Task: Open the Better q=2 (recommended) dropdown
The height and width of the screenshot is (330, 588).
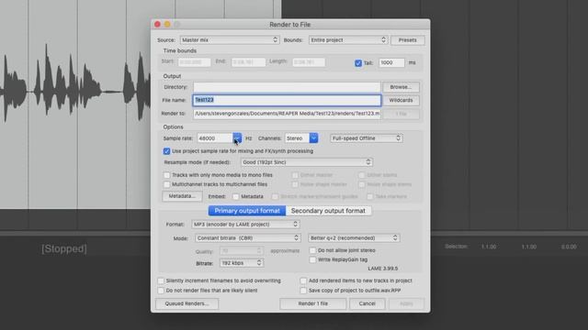Action: point(354,238)
